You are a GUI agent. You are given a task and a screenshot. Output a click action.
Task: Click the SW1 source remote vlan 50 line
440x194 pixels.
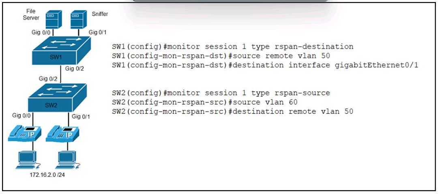click(221, 56)
